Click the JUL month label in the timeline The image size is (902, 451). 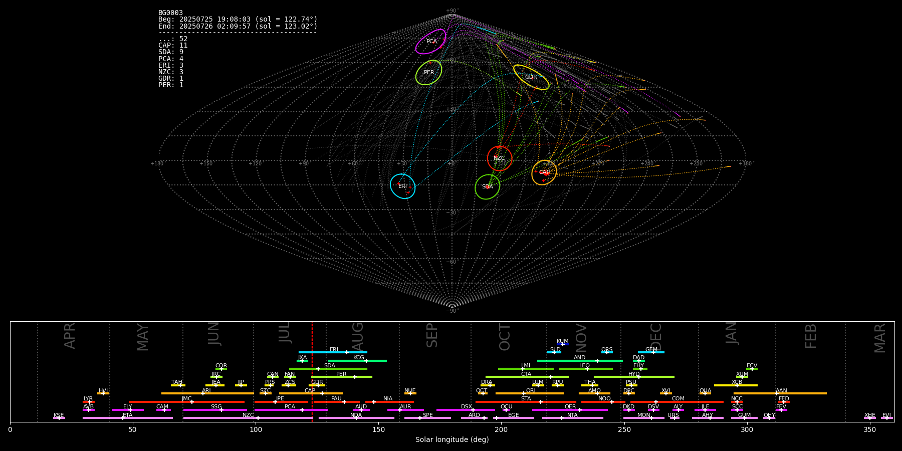[x=285, y=332]
